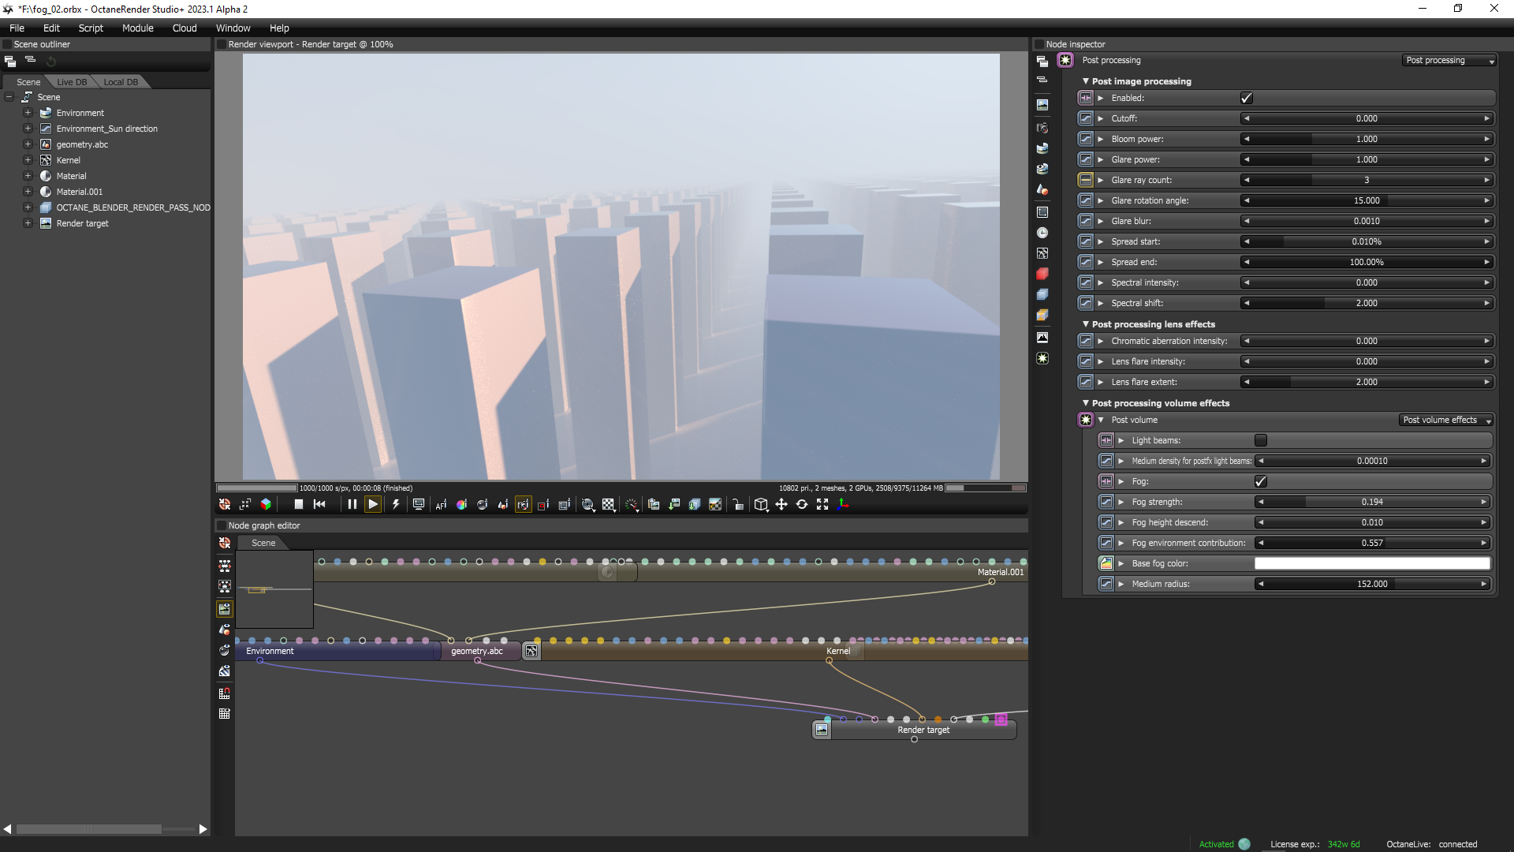This screenshot has height=852, width=1514.
Task: Click the render restart lightning icon
Action: 396,504
